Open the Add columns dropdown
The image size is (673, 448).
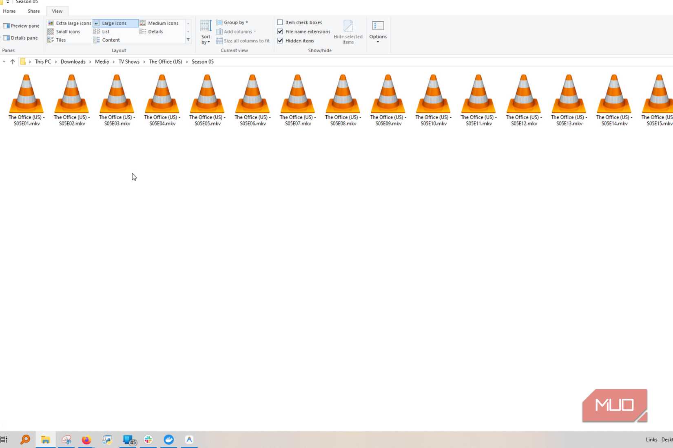236,31
